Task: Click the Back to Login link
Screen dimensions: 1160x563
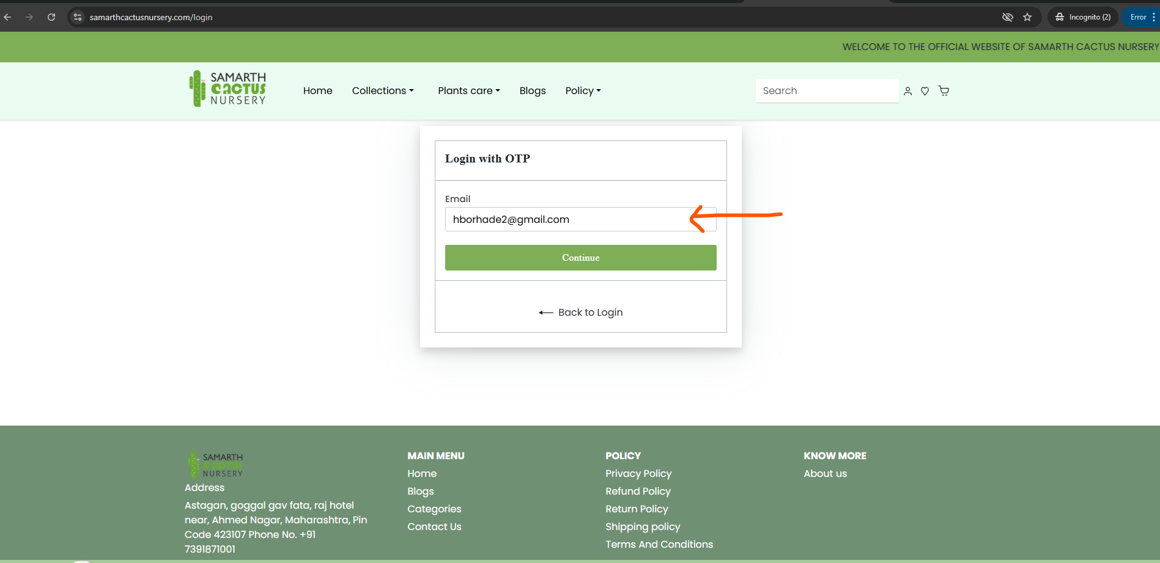Action: (580, 312)
